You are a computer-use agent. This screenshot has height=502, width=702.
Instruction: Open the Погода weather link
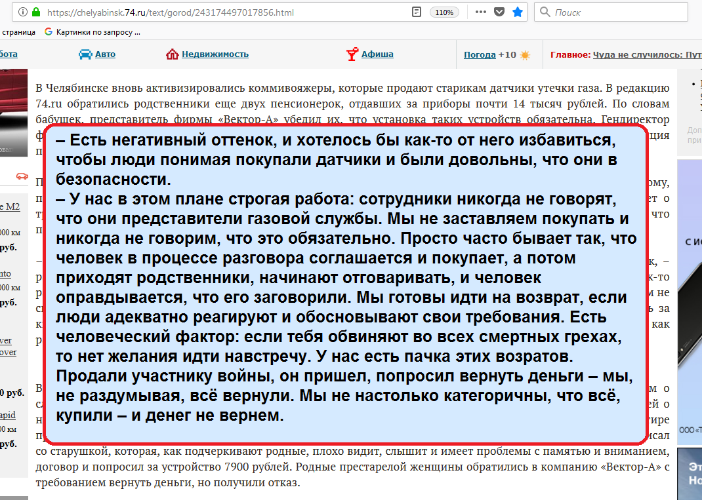(x=480, y=55)
